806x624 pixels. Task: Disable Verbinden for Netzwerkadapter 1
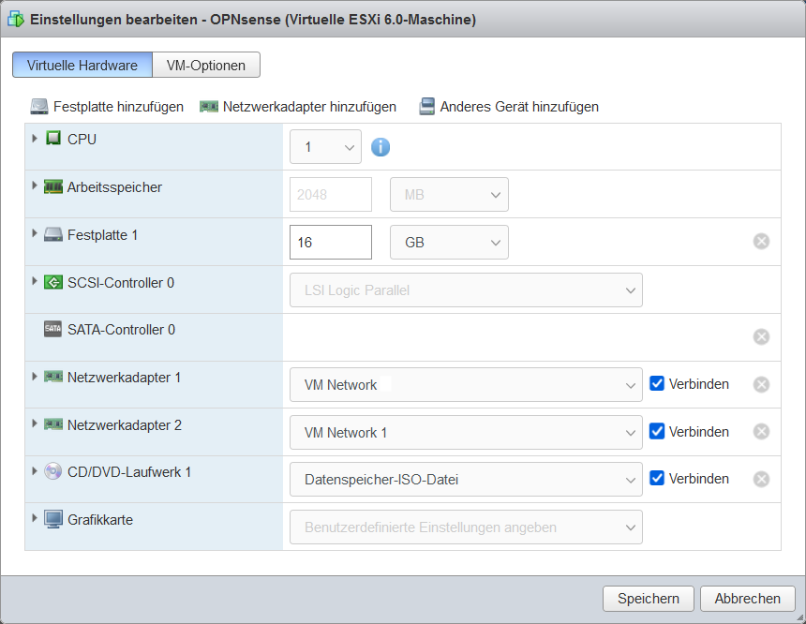tap(657, 383)
